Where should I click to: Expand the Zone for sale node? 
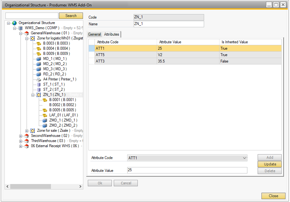pos(27,131)
